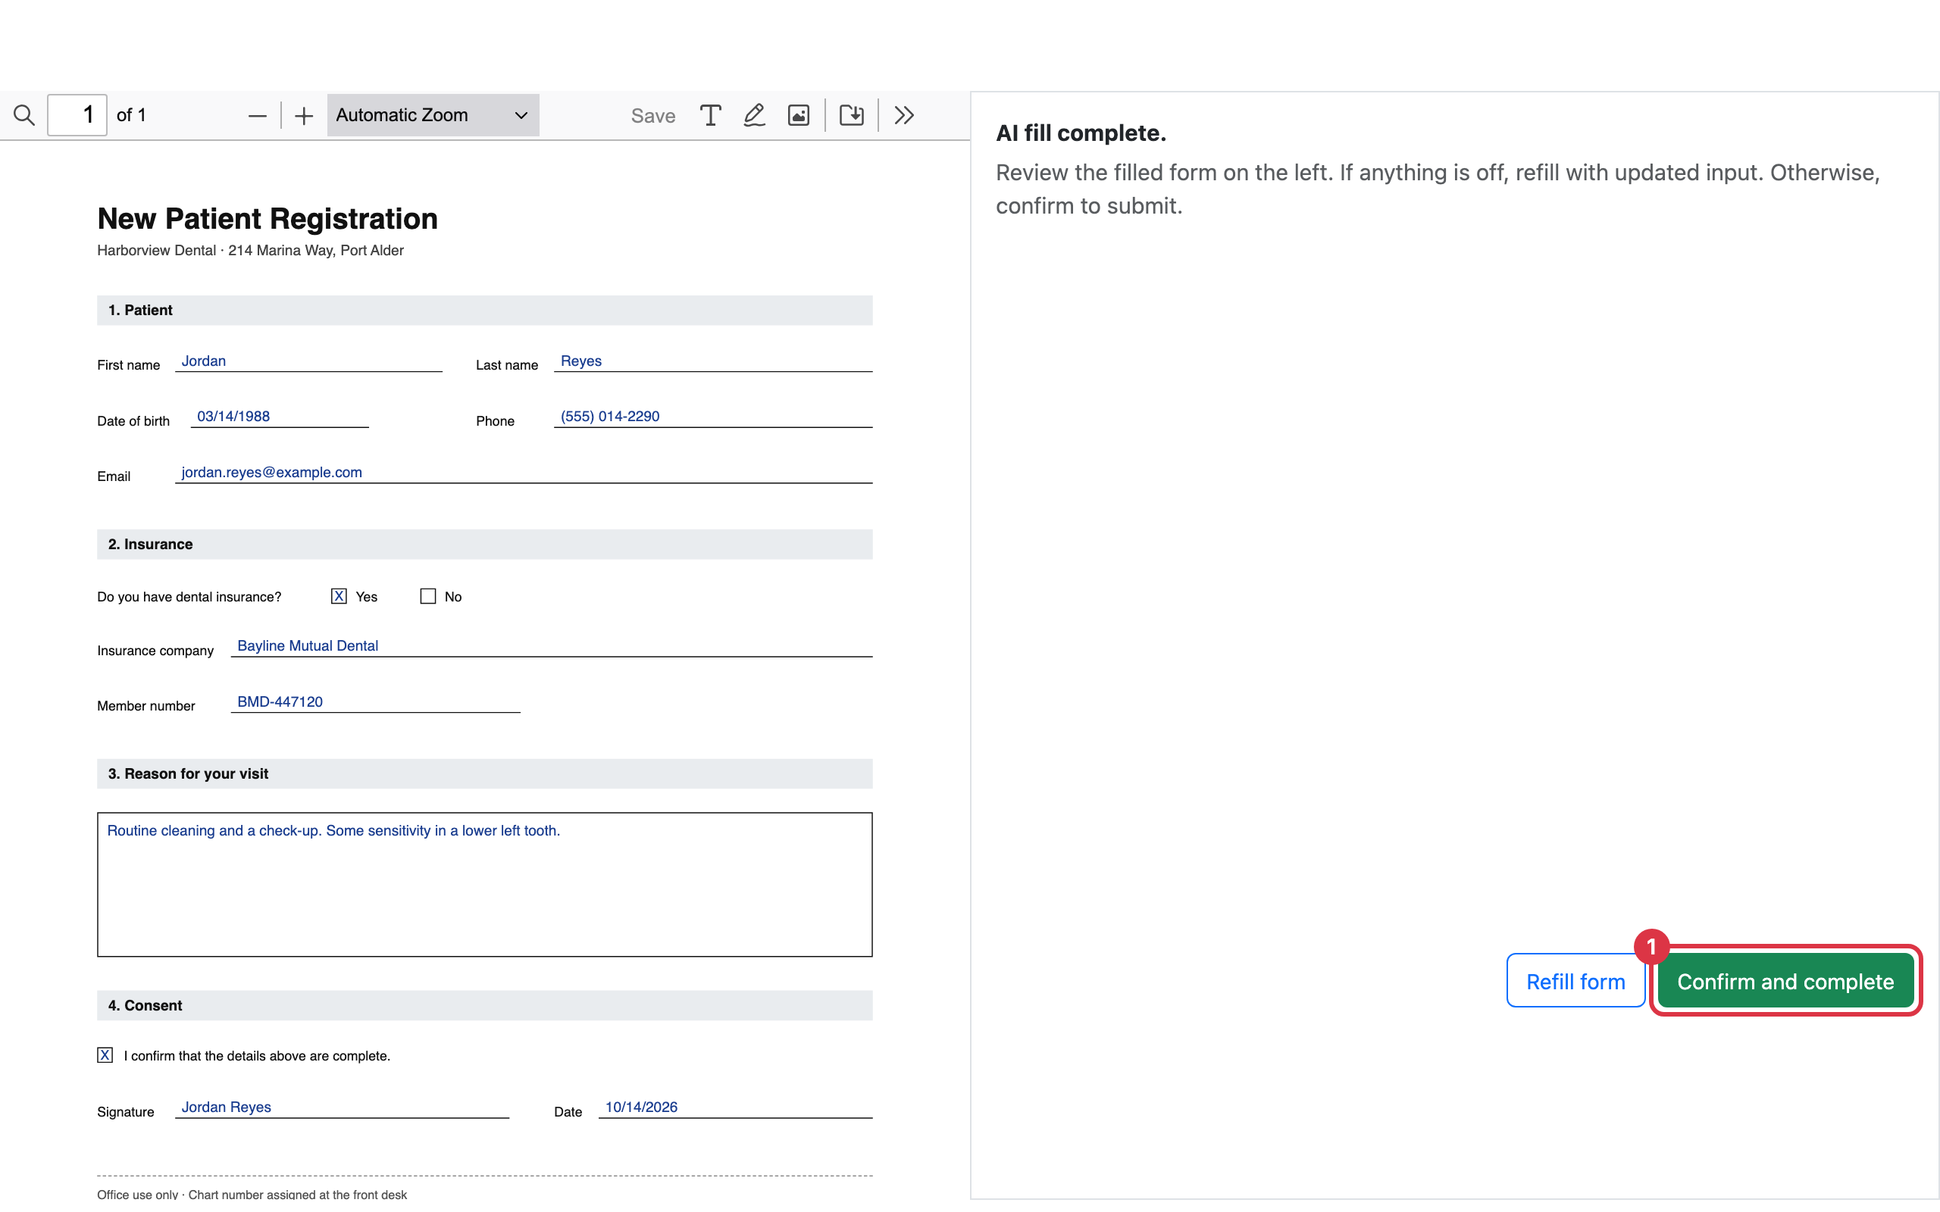Viewport: 1940px width, 1212px height.
Task: Uncheck the Yes dental insurance checkbox
Action: 339,596
